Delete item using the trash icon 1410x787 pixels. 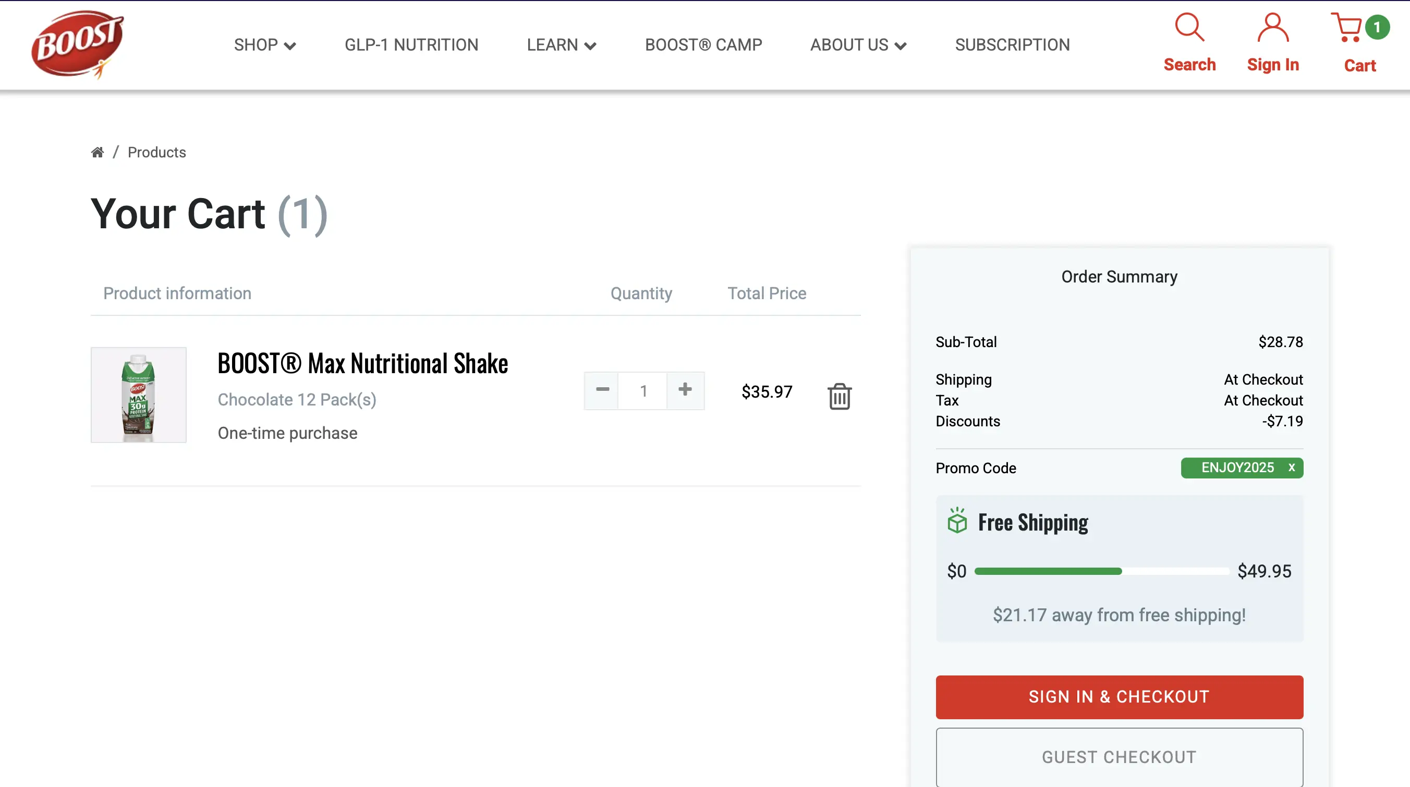click(x=839, y=396)
